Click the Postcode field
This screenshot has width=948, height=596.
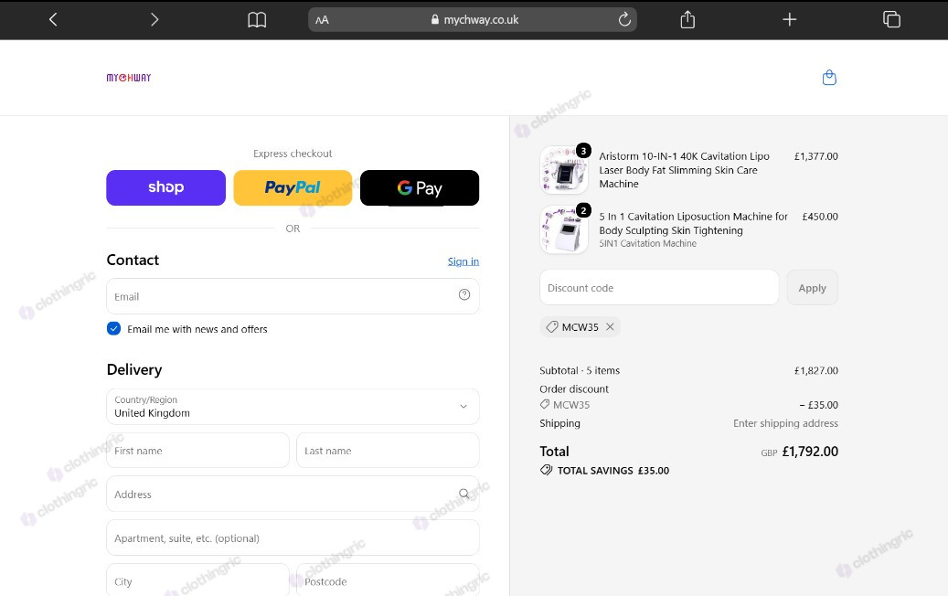[x=388, y=580]
